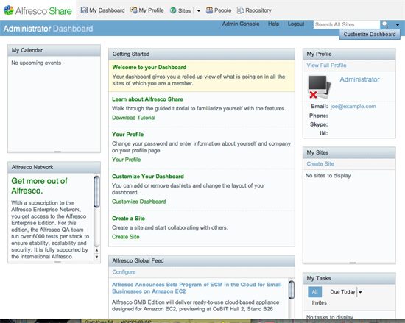
Task: Click 'Customize Your Dashboard' heading
Action: point(148,177)
